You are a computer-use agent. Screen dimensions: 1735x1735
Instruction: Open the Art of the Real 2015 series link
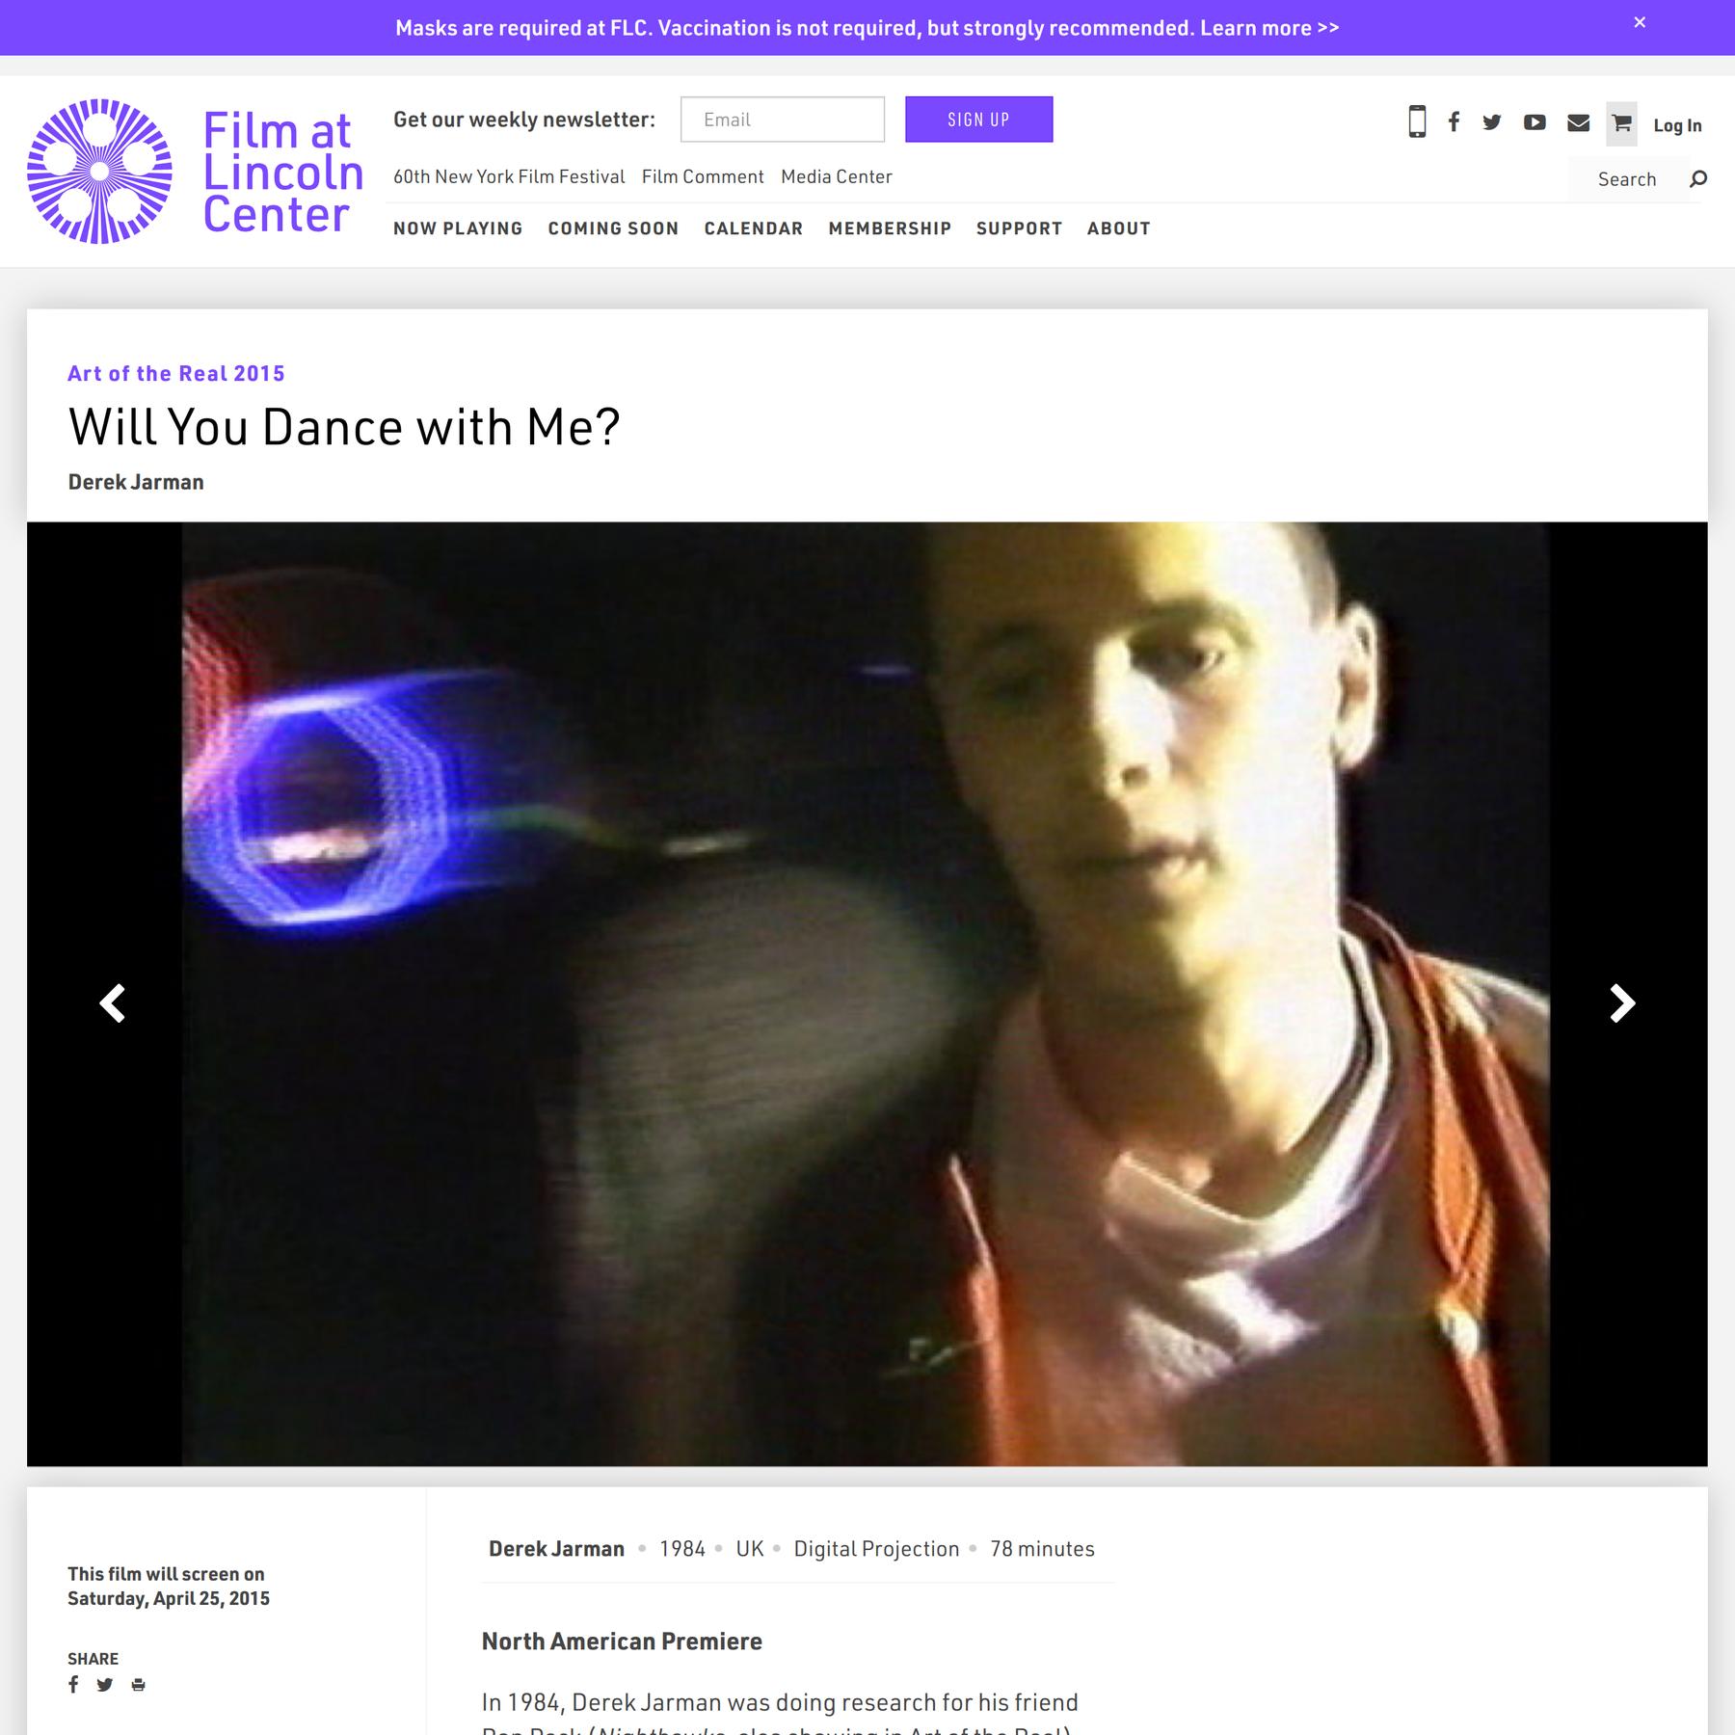176,373
